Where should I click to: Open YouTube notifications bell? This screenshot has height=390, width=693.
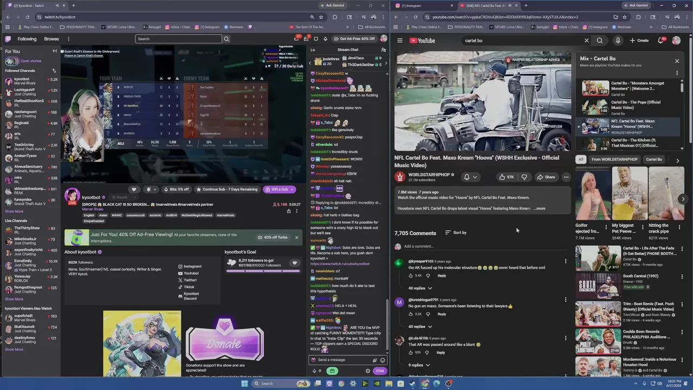[661, 41]
